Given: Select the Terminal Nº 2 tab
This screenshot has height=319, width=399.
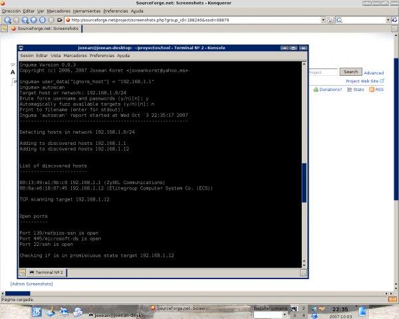Looking at the screenshot, I should click(49, 272).
